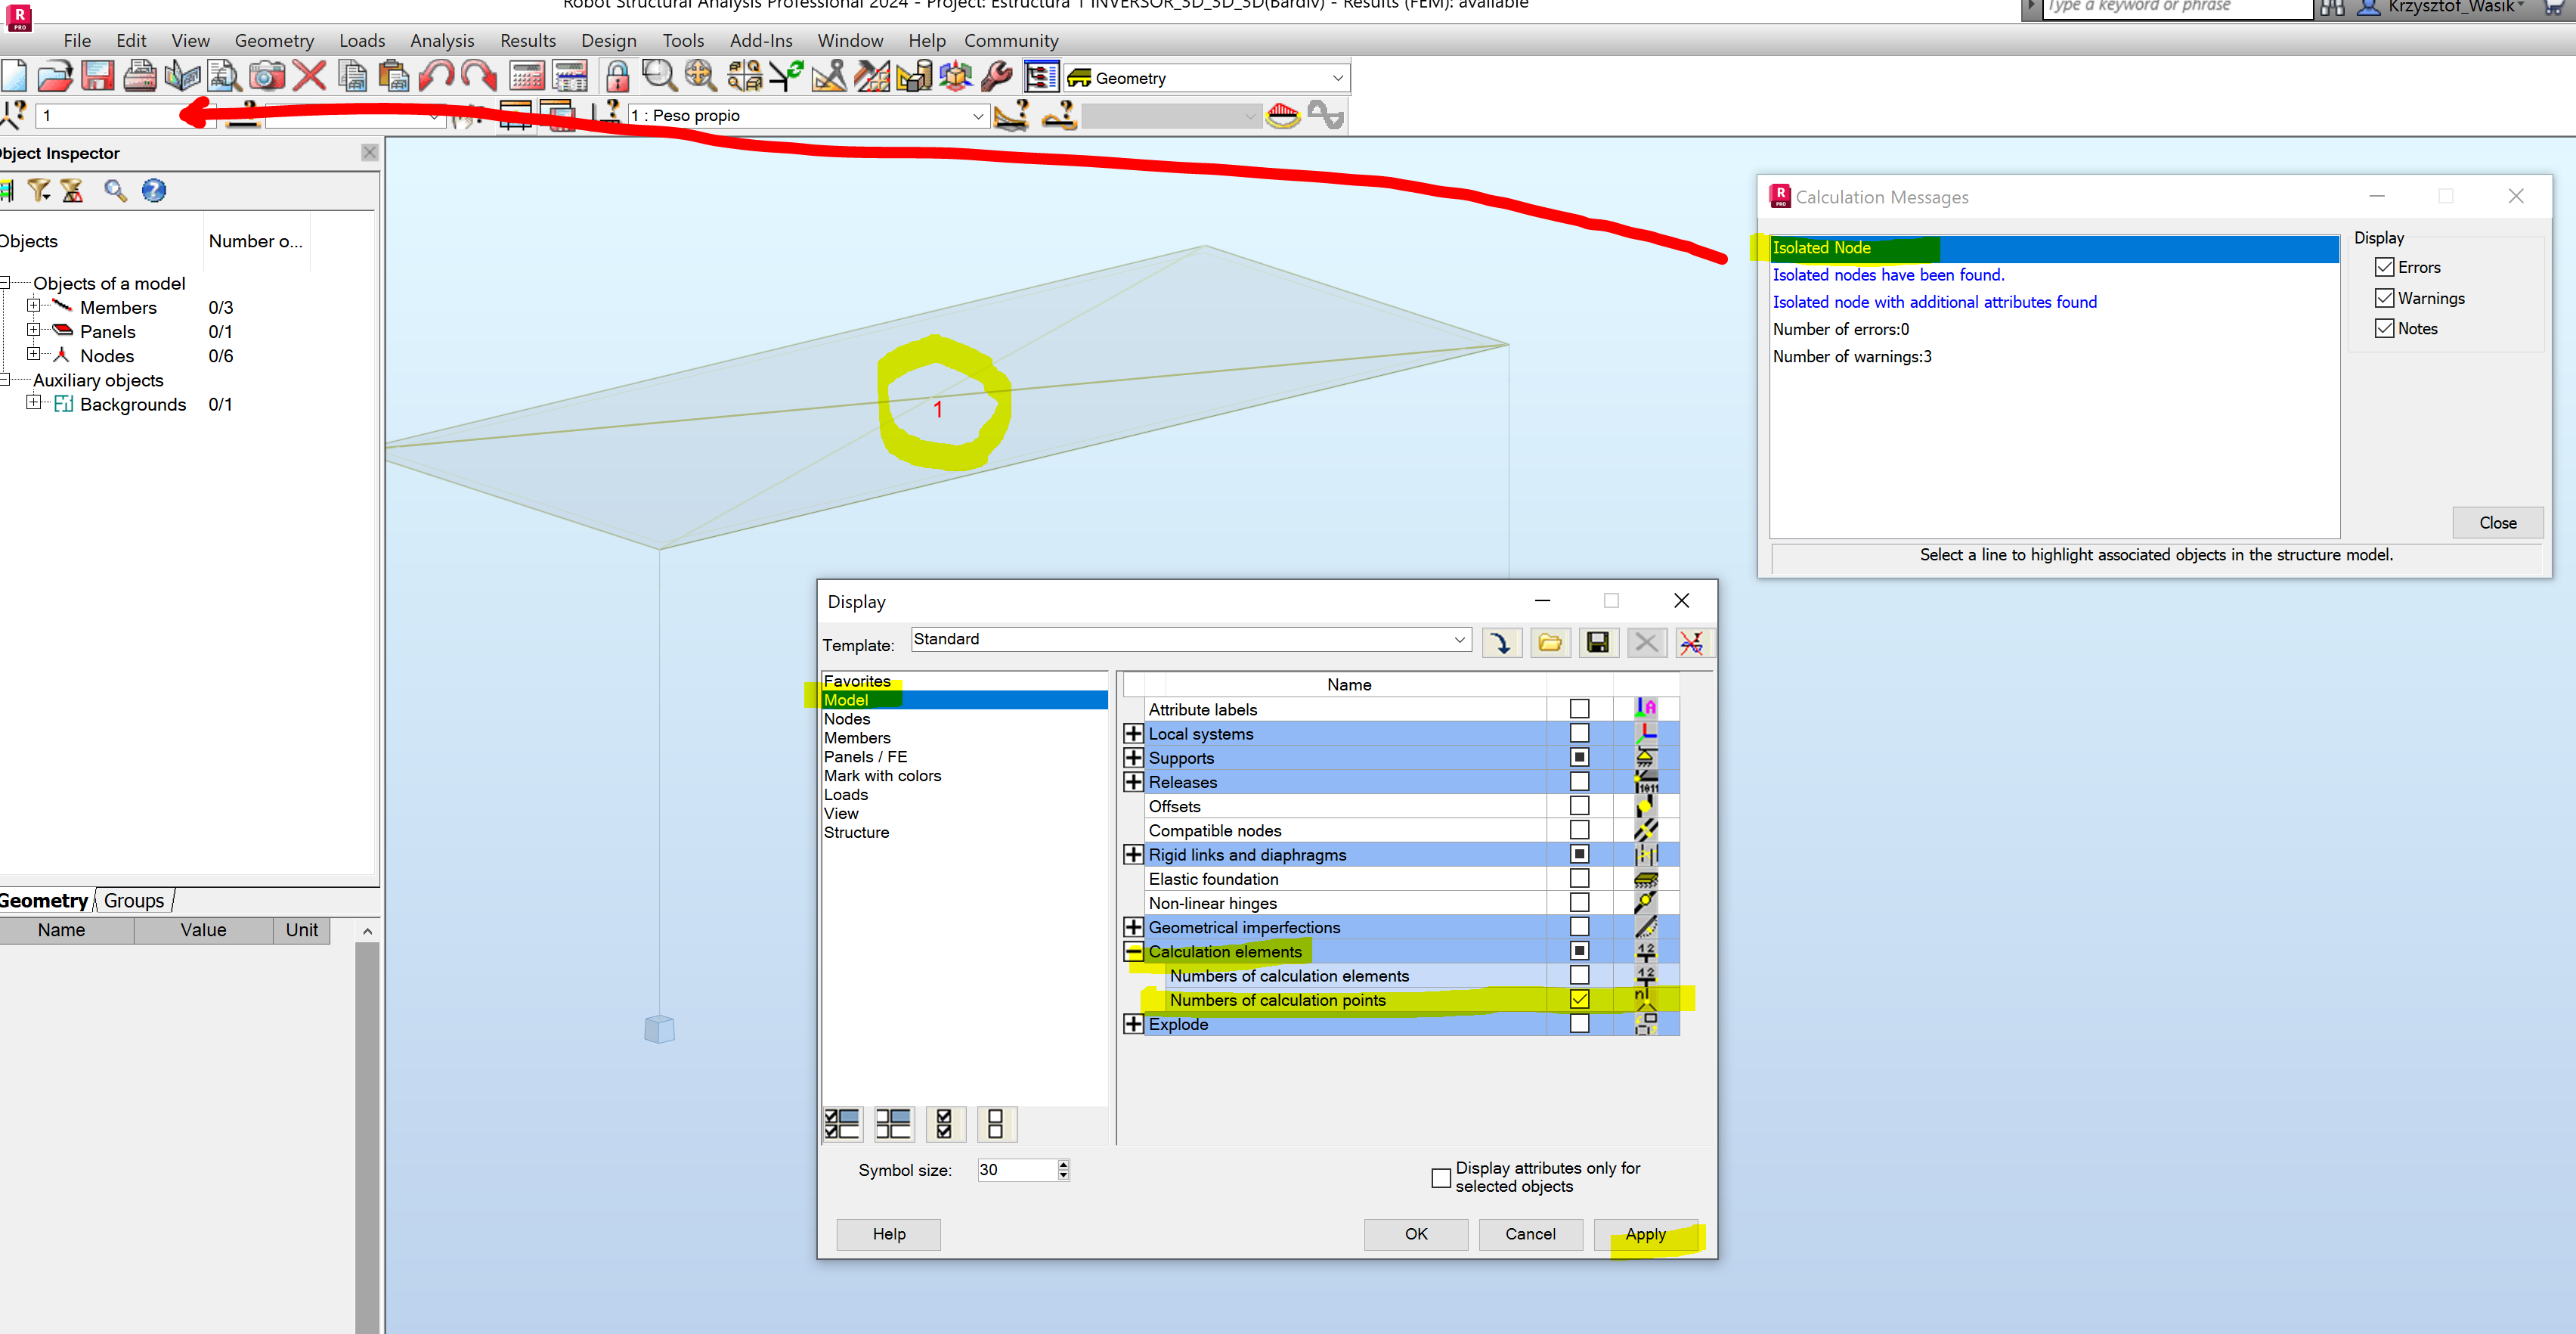Image resolution: width=2576 pixels, height=1334 pixels.
Task: Click the wrench preferences icon
Action: point(996,76)
